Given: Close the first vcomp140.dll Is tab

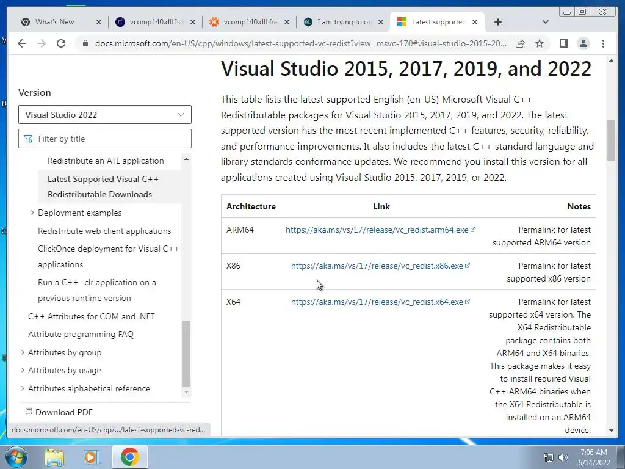Looking at the screenshot, I should point(193,22).
